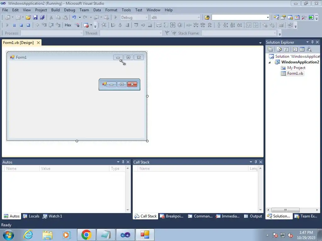This screenshot has height=241, width=322.
Task: Click Properties icon in Solution Explorer toolbar
Action: 270,49
